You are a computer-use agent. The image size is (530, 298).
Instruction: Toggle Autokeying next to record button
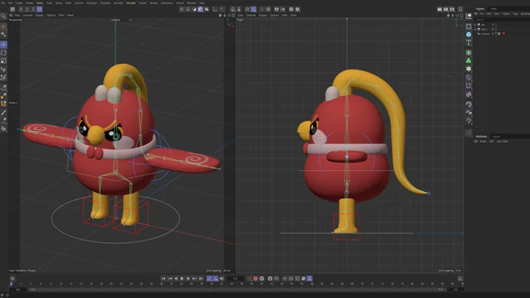261,278
